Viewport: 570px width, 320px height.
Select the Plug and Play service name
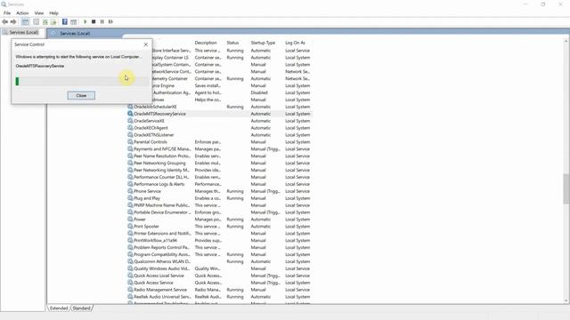147,198
